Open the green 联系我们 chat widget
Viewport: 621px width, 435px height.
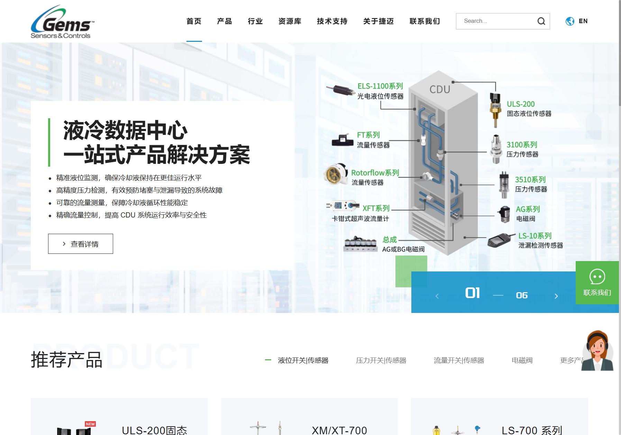597,283
